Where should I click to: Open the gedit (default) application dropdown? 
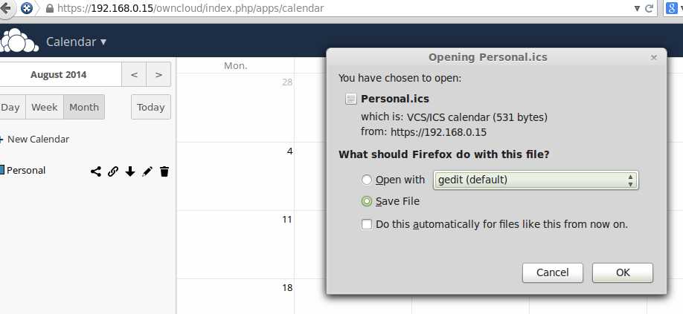coord(536,180)
